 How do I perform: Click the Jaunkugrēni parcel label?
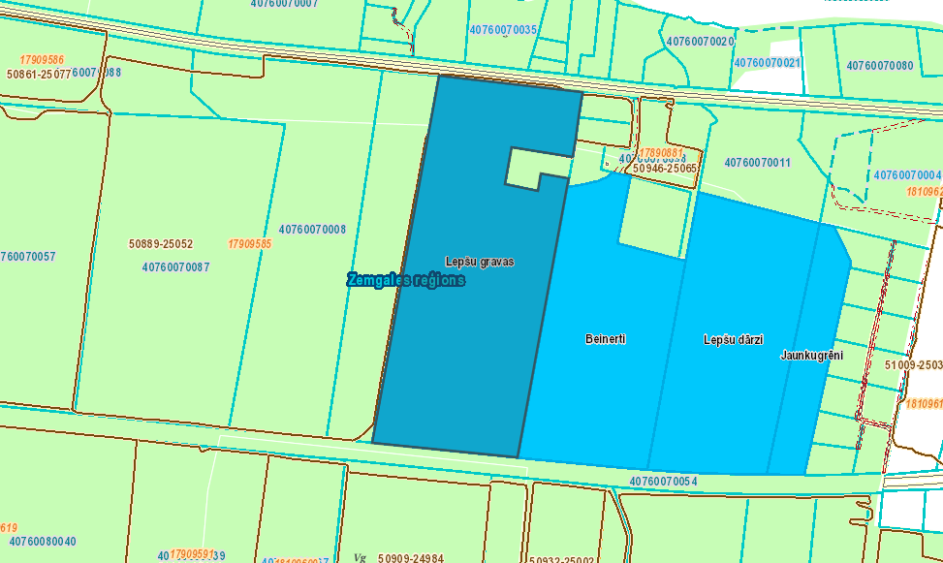point(811,356)
